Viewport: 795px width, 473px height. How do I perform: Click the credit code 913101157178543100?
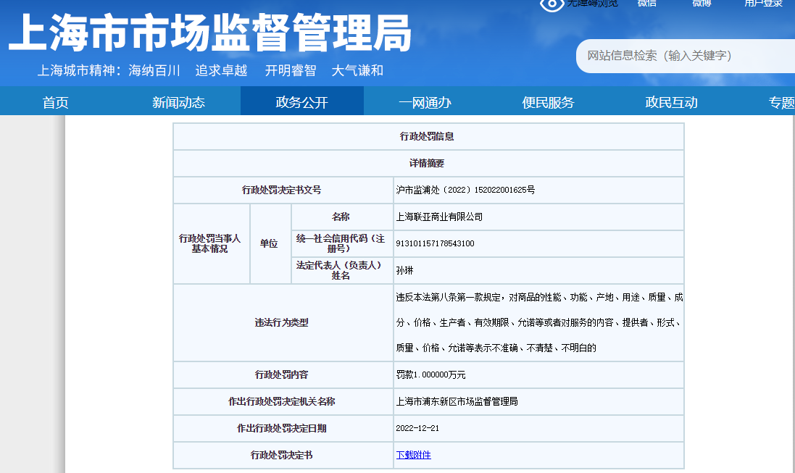pos(435,243)
